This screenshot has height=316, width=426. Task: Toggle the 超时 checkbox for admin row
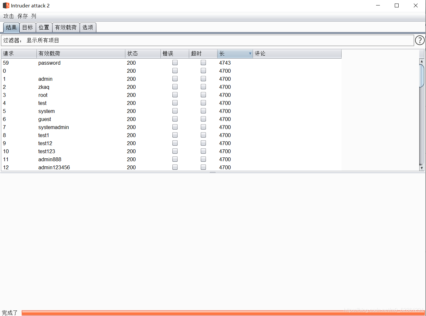(x=203, y=79)
